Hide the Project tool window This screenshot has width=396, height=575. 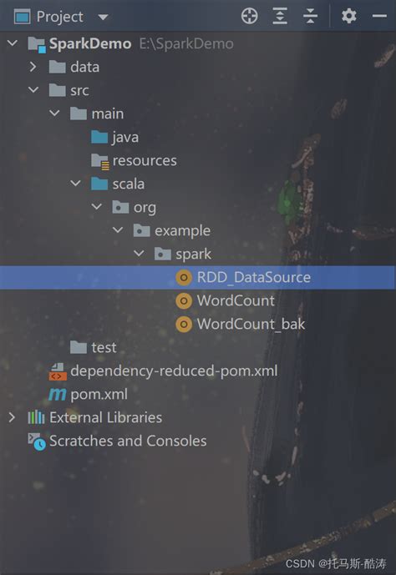click(x=379, y=16)
